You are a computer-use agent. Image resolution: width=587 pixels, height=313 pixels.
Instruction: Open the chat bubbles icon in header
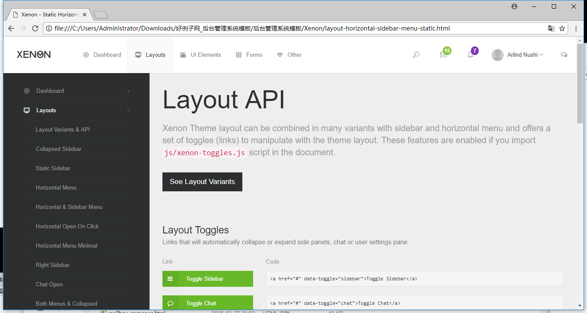[564, 55]
